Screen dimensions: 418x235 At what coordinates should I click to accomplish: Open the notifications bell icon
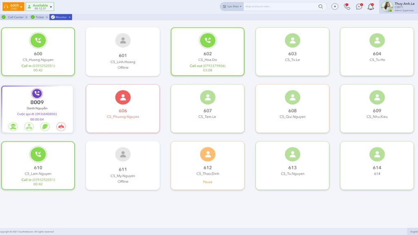tap(371, 7)
